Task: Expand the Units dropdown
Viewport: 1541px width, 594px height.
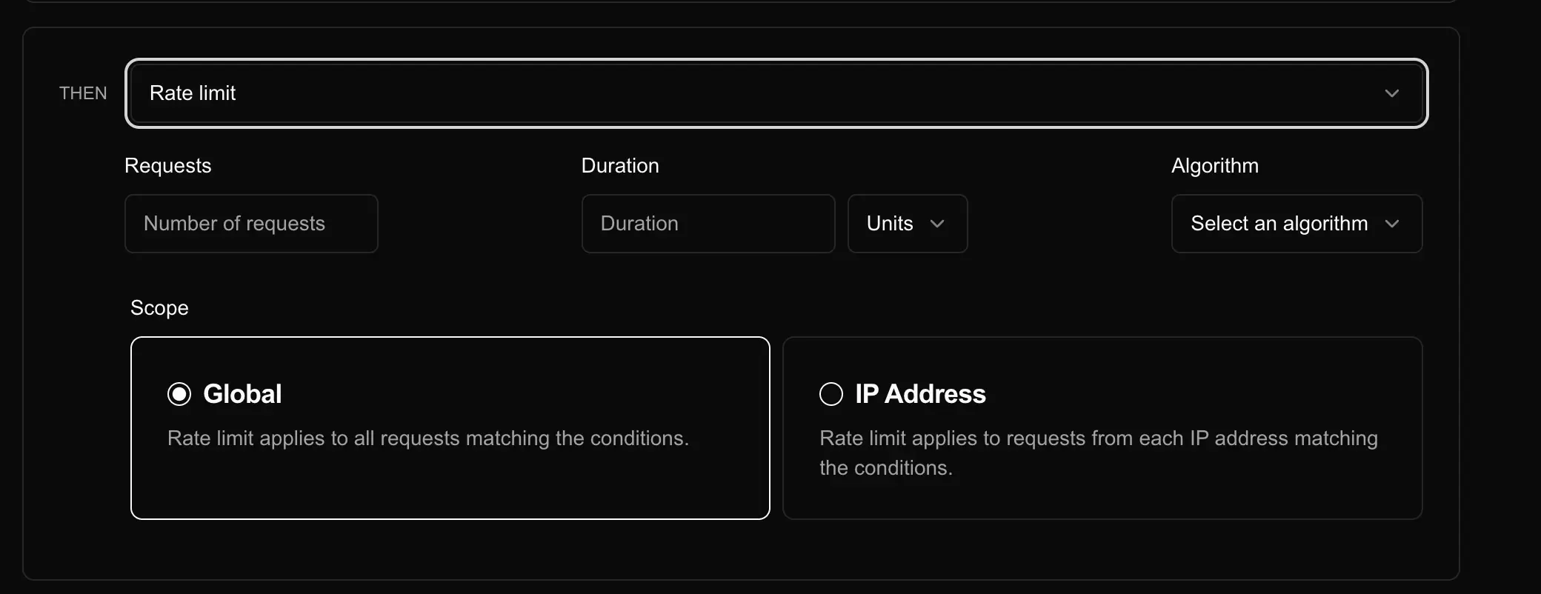Action: [x=907, y=223]
